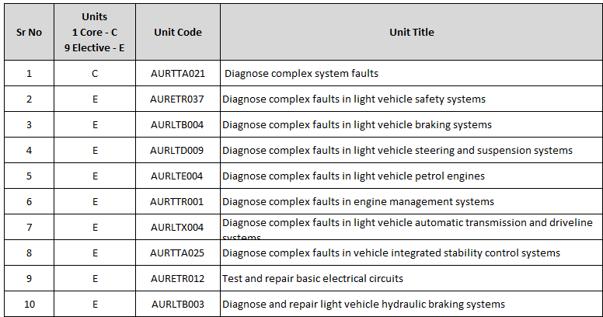Select the light vehicle safety systems title
Image resolution: width=603 pixels, height=317 pixels.
click(x=354, y=99)
